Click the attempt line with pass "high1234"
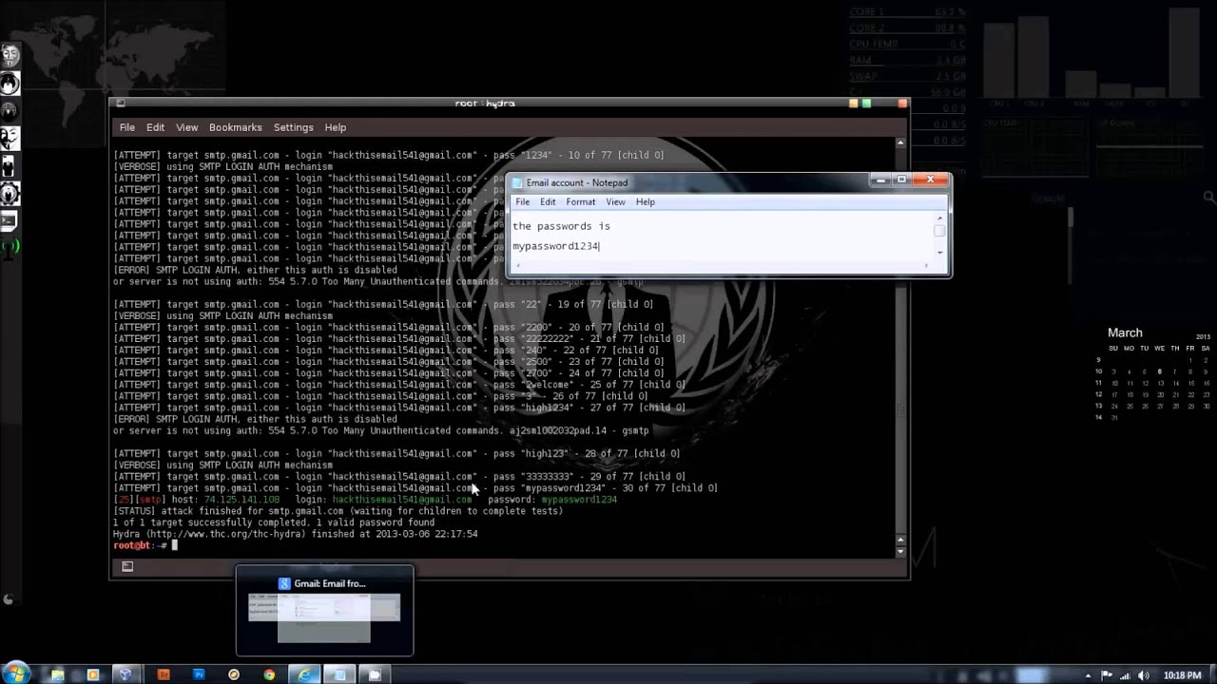 [x=399, y=408]
